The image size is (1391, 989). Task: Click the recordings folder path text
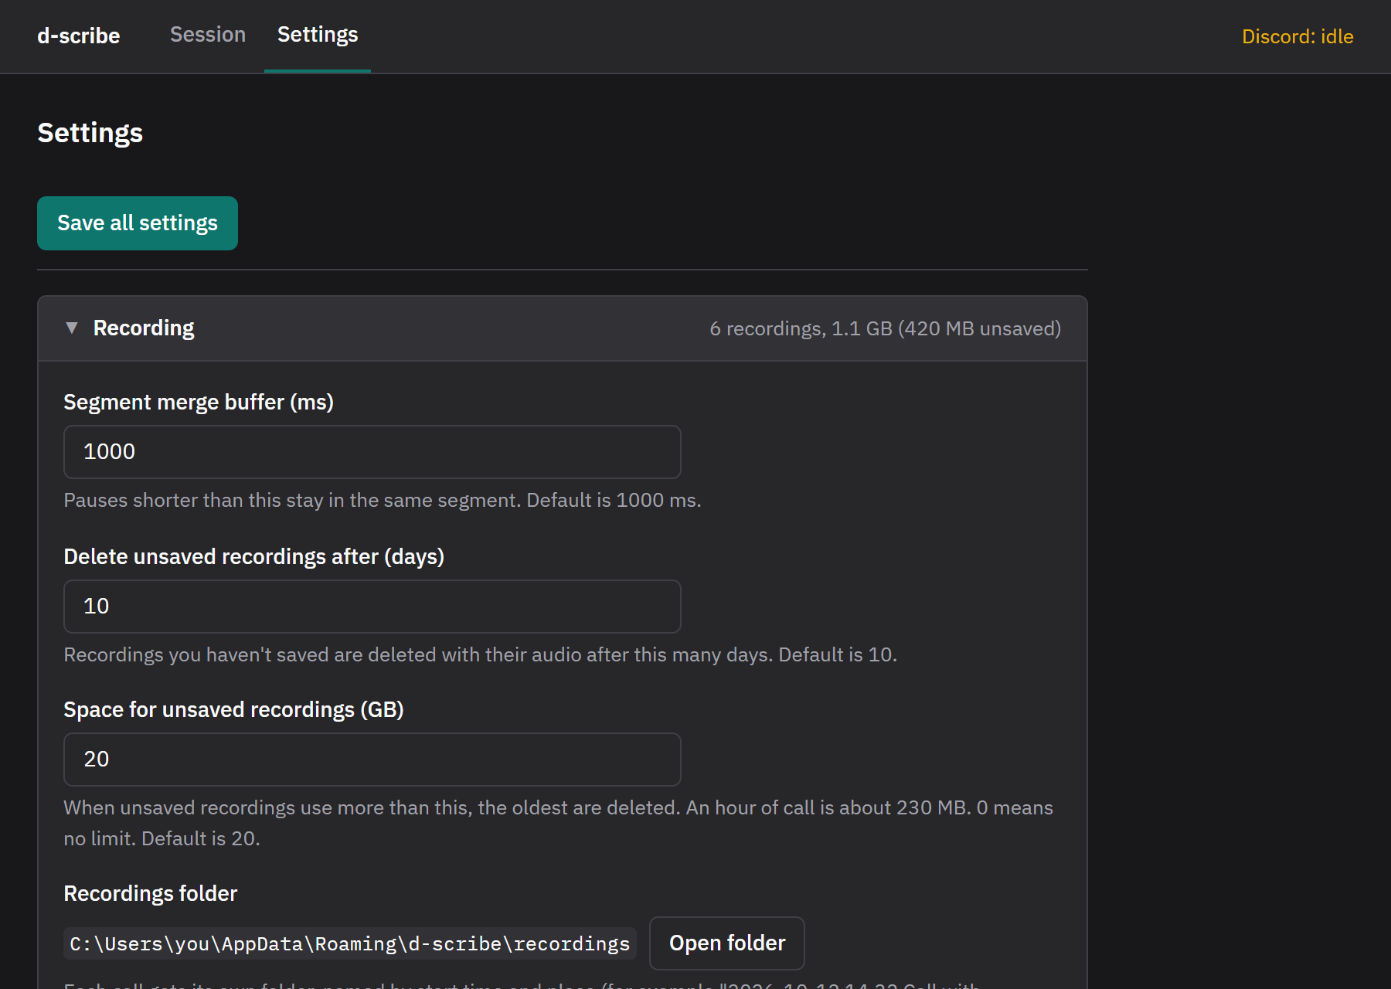click(350, 943)
